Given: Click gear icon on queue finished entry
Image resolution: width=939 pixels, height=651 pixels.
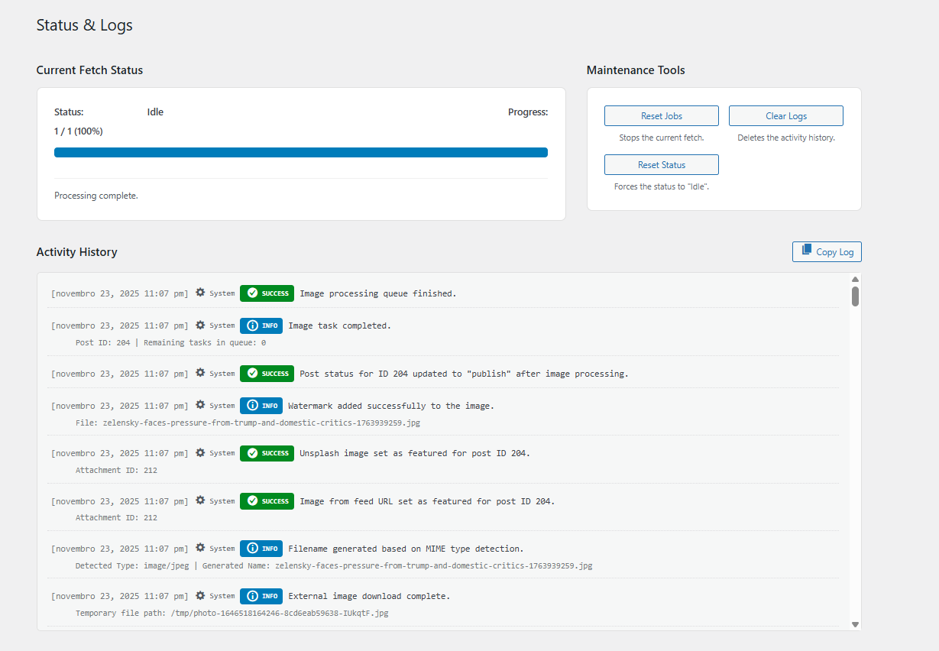Looking at the screenshot, I should [x=200, y=293].
